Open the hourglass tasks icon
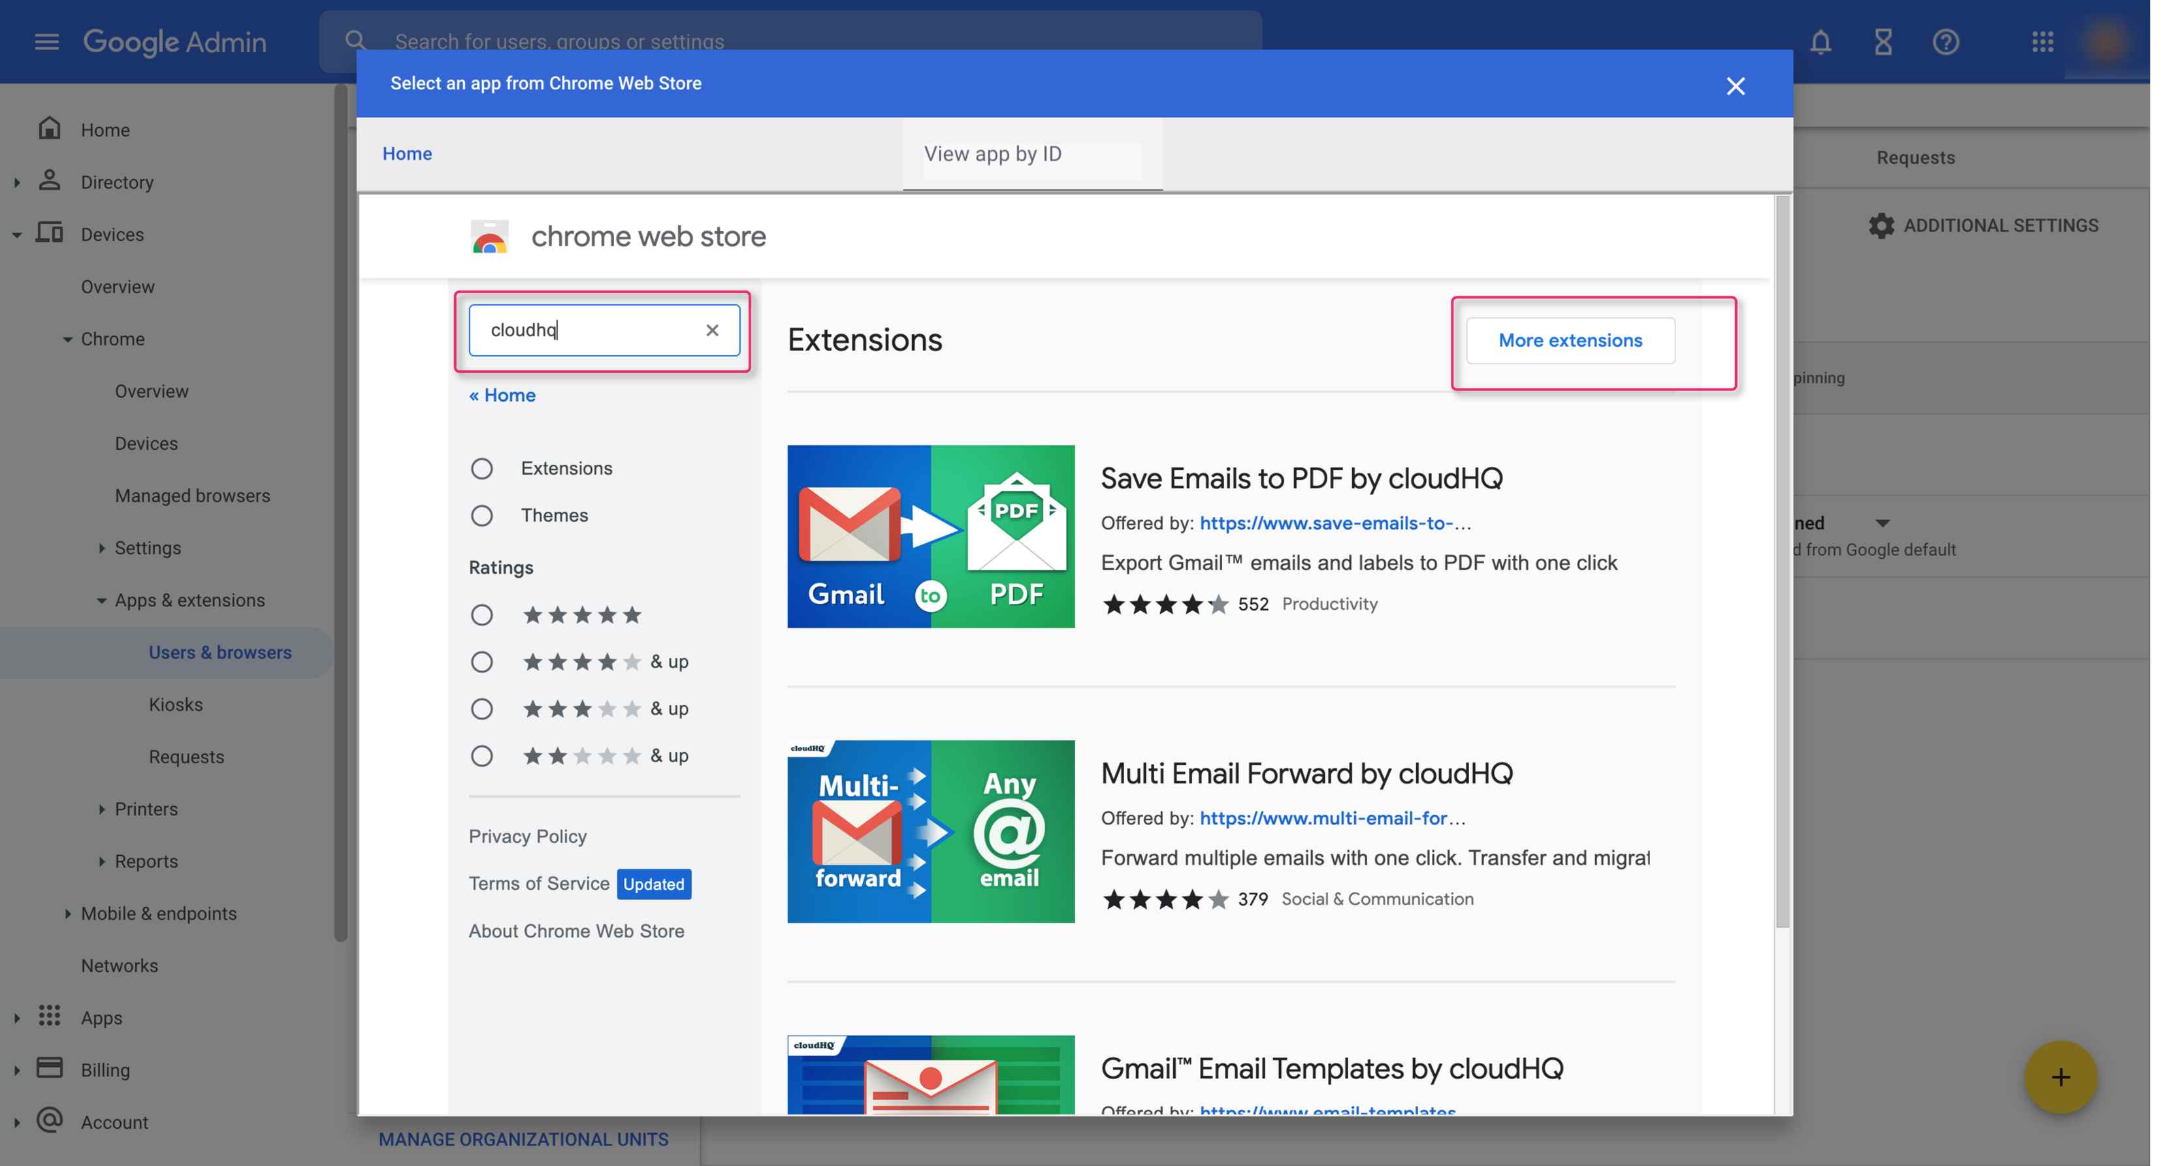 point(1884,42)
